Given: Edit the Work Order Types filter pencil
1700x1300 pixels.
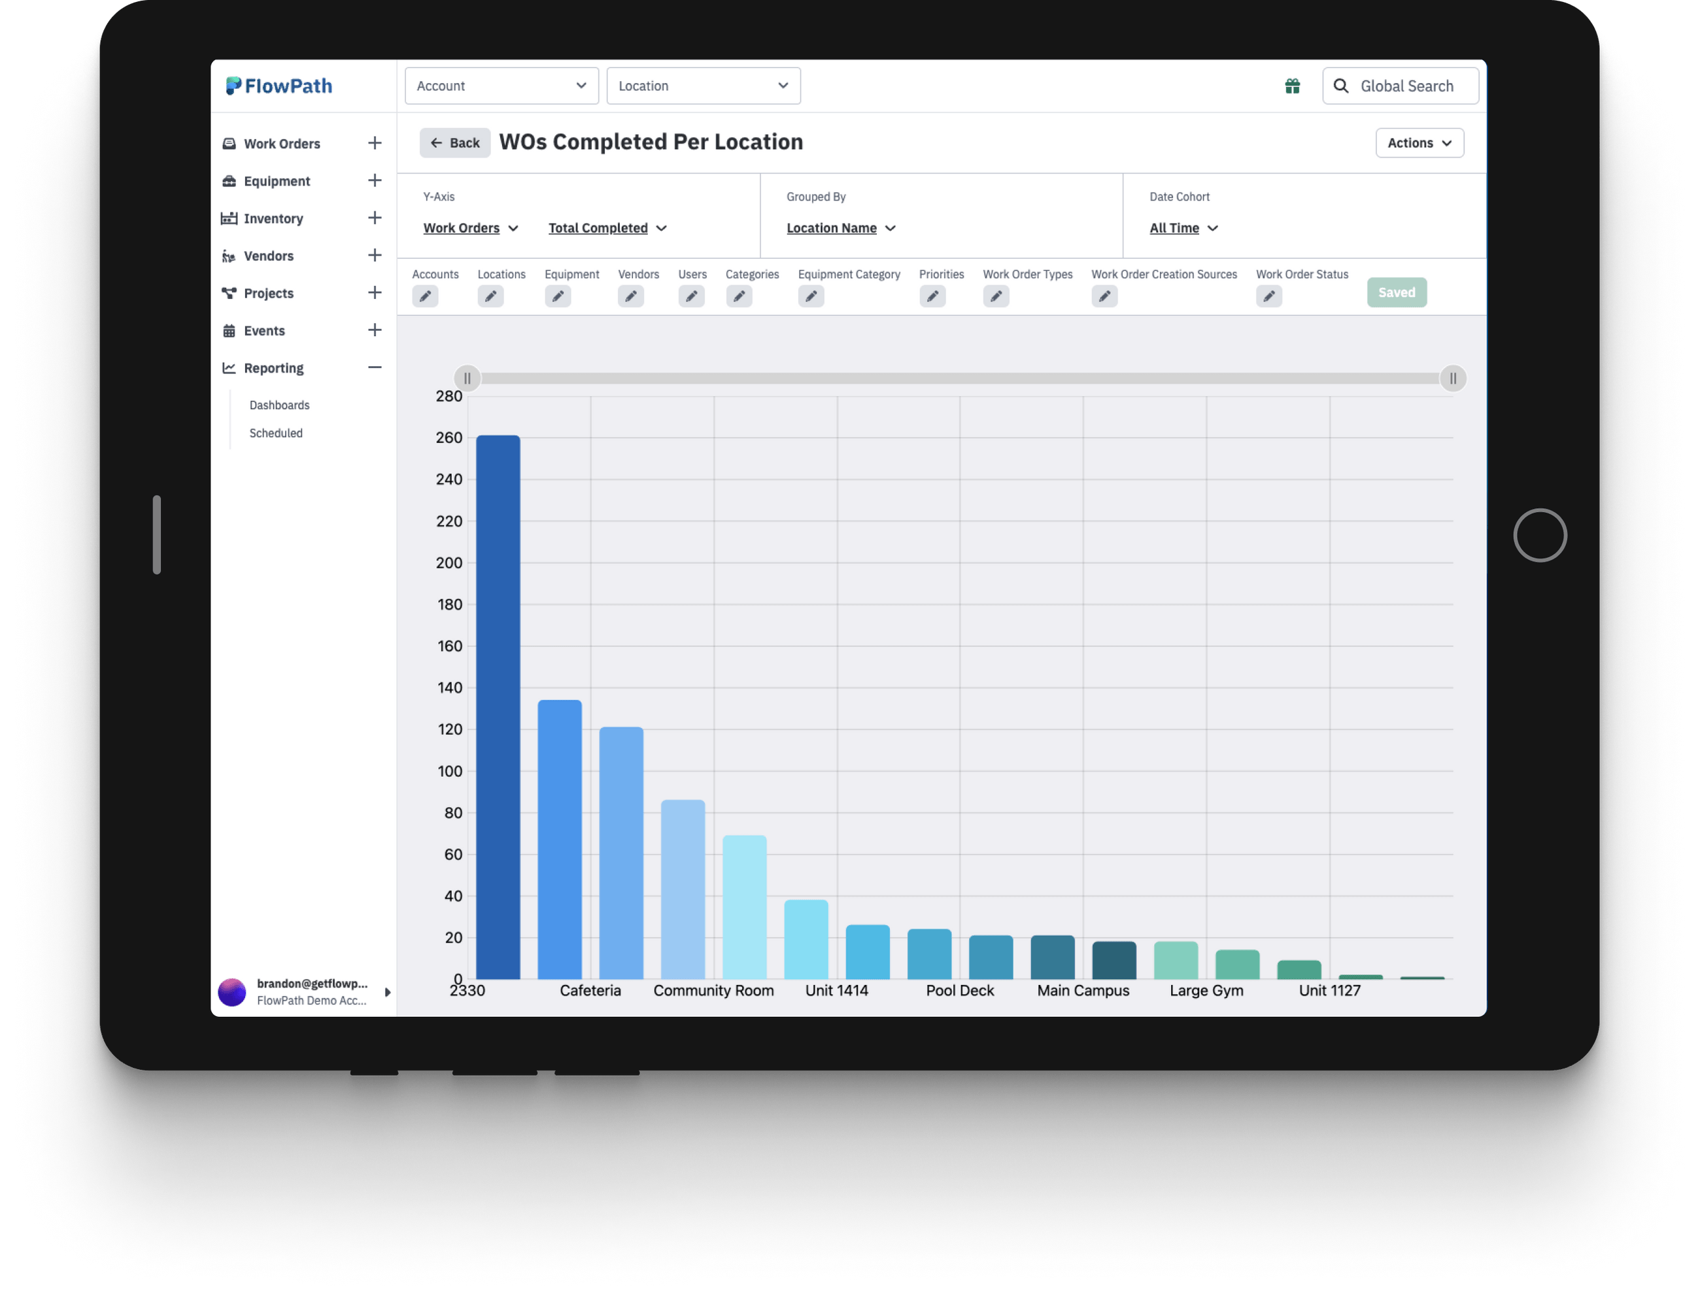Looking at the screenshot, I should tap(996, 296).
